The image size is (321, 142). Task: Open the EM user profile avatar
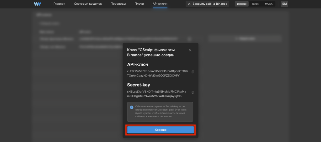click(x=284, y=4)
